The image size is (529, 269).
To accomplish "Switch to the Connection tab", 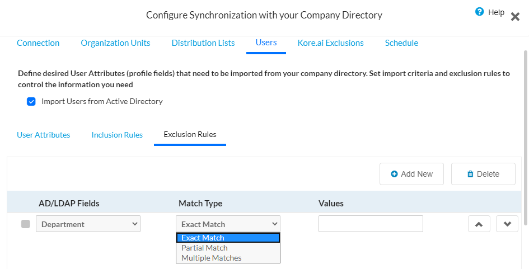I will (38, 43).
